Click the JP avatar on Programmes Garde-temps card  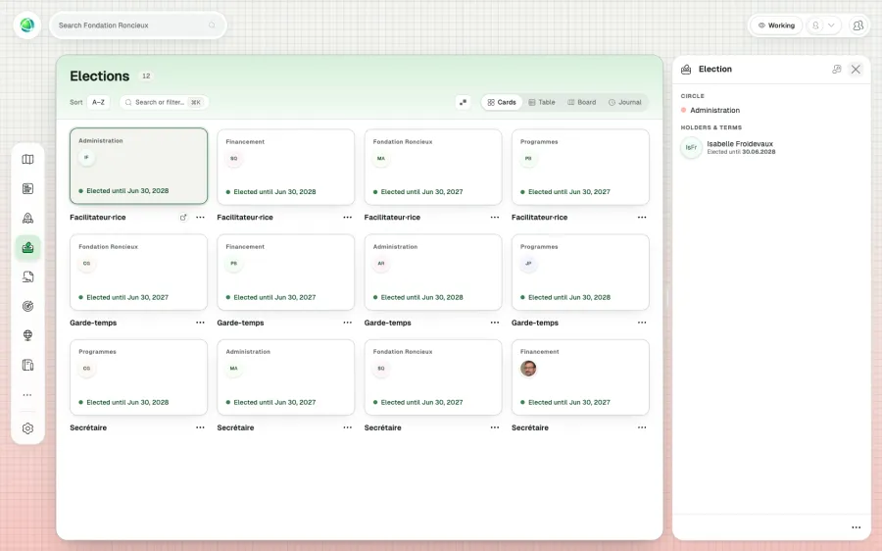coord(528,264)
